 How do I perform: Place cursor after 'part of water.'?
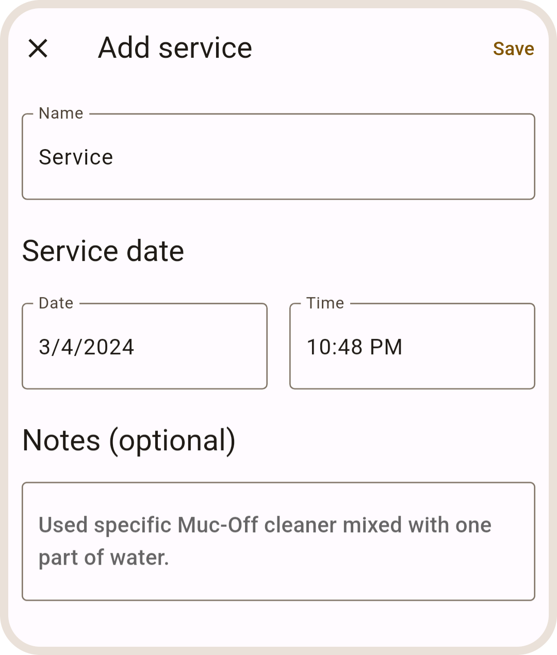pos(170,558)
